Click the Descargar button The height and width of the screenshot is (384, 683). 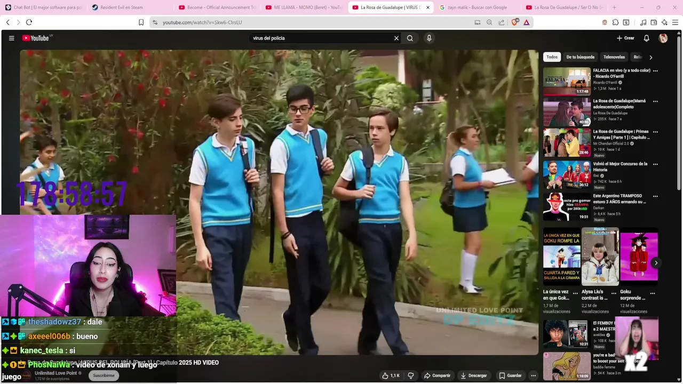(x=473, y=375)
